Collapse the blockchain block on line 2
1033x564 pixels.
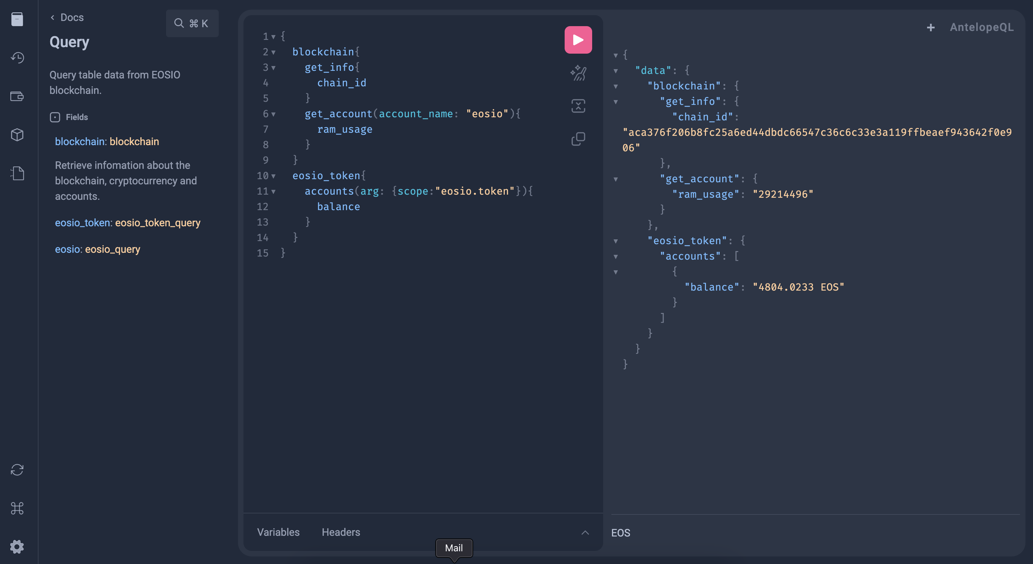[273, 52]
